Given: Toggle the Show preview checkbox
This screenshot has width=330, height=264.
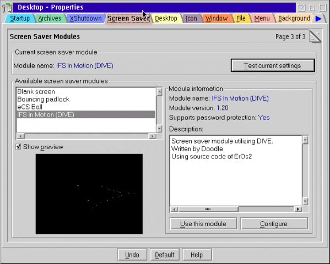Looking at the screenshot, I should click(19, 147).
